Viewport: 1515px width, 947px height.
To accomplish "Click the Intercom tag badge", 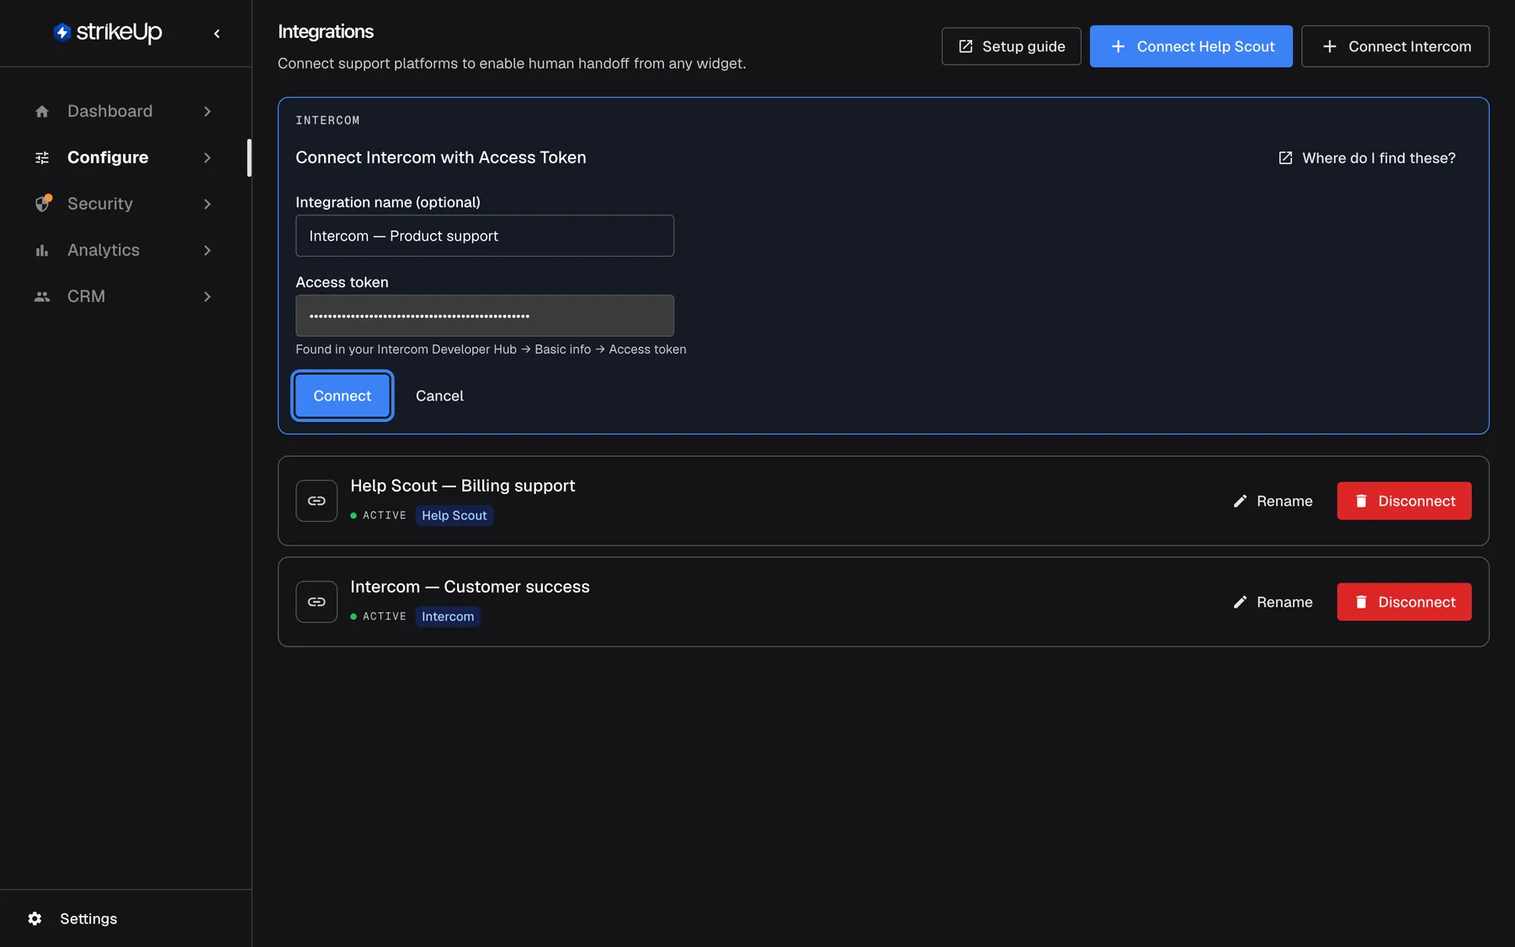I will 448,616.
